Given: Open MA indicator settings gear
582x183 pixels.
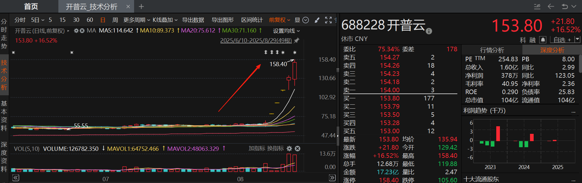Looking at the screenshot, I should coord(76,31).
